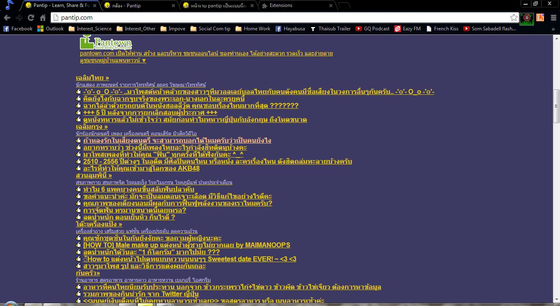Screen dimensions: 560x306
Task: Open the 'สวนลุมพินี »' section heading
Action: [x=94, y=175]
